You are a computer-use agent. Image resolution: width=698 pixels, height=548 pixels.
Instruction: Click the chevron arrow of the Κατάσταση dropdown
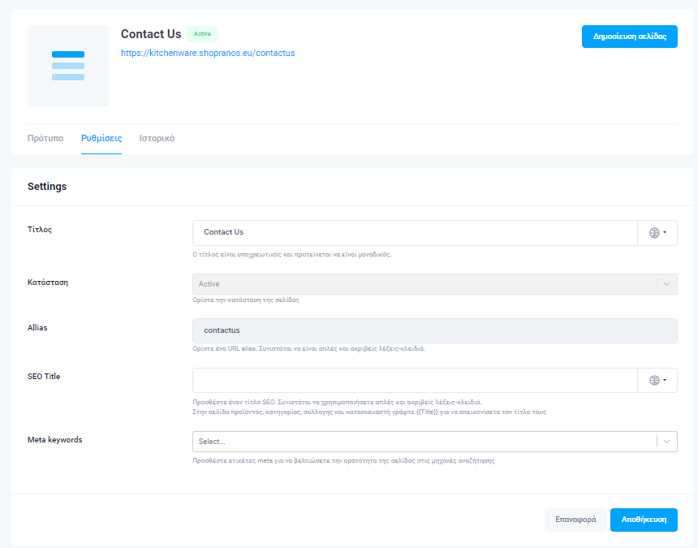(667, 284)
